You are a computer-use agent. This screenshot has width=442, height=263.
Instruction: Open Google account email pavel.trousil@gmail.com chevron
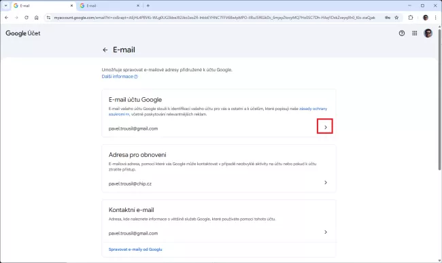point(325,126)
